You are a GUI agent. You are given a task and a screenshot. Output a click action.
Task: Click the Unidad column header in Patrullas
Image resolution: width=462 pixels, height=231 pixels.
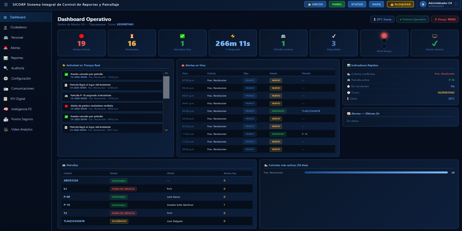[x=68, y=173]
